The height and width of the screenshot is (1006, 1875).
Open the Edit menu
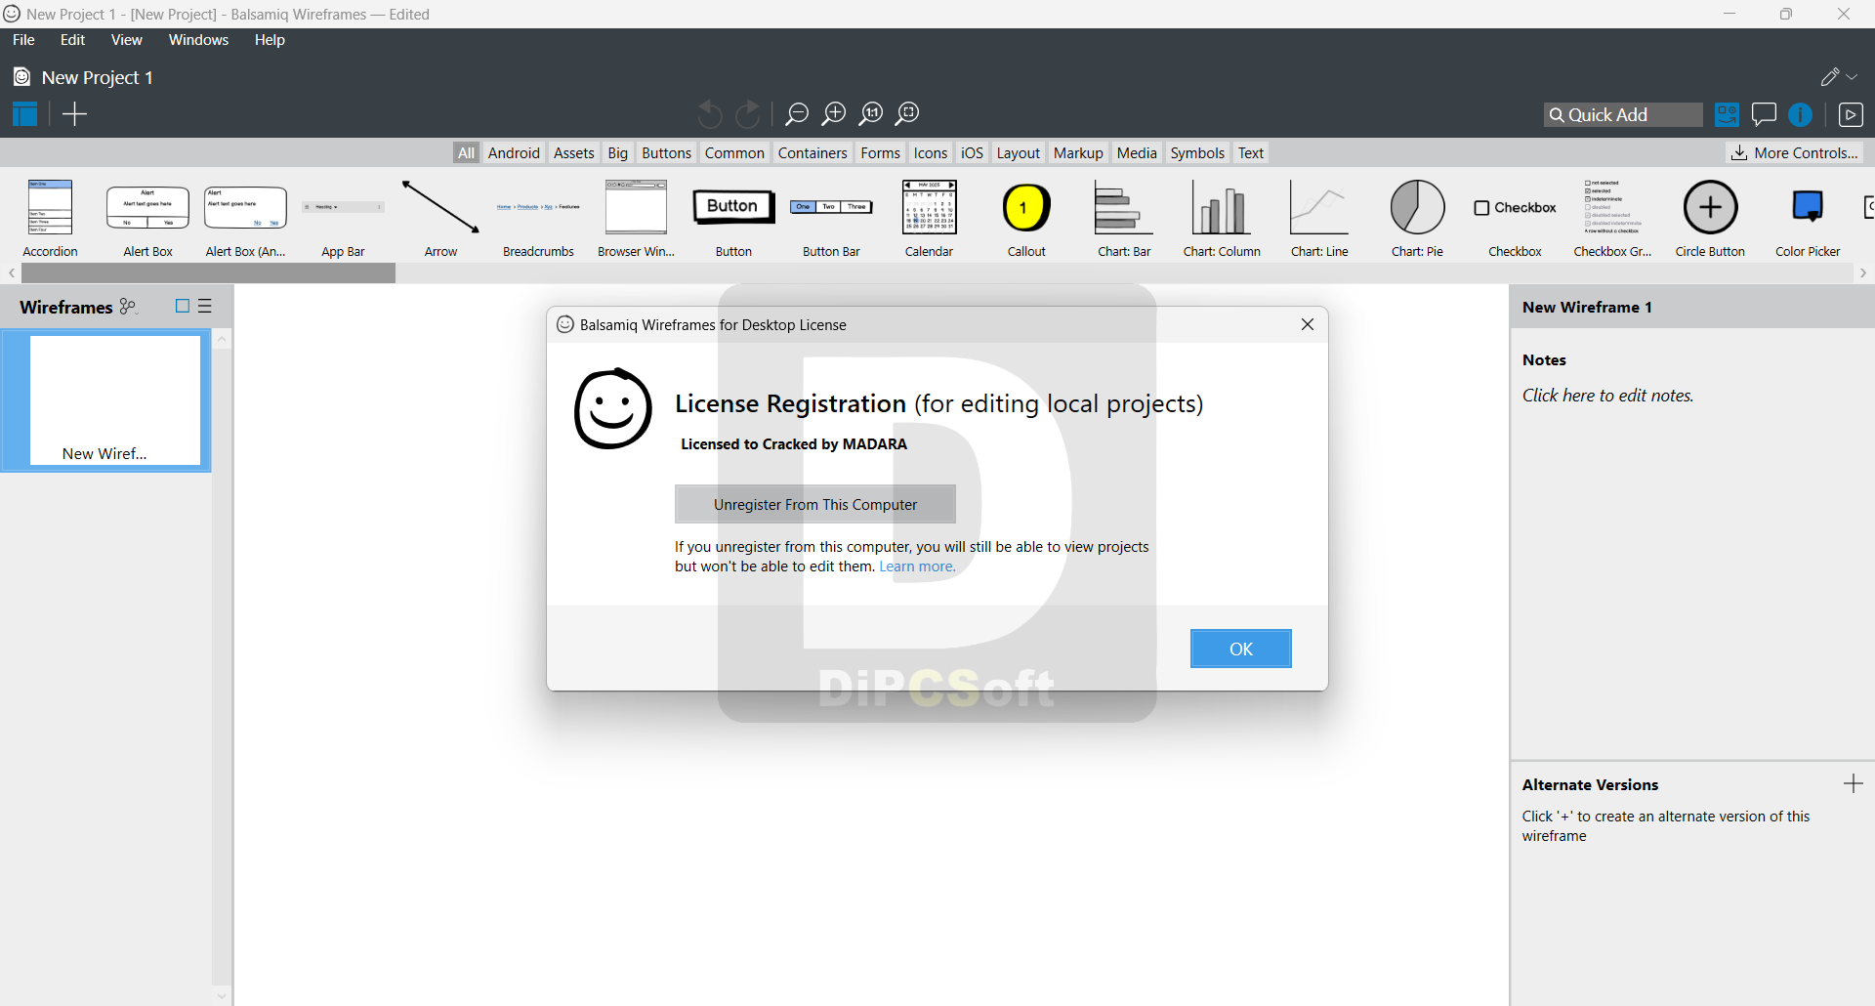72,40
